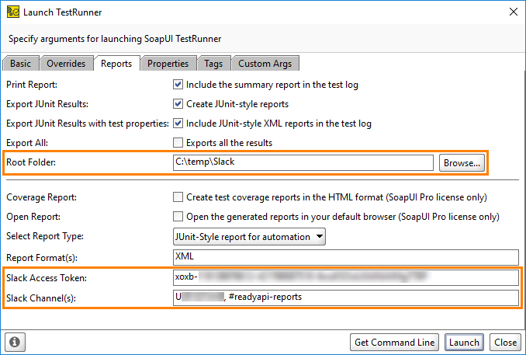Click the Close button at the bottom
This screenshot has height=355, width=526.
coord(505,343)
